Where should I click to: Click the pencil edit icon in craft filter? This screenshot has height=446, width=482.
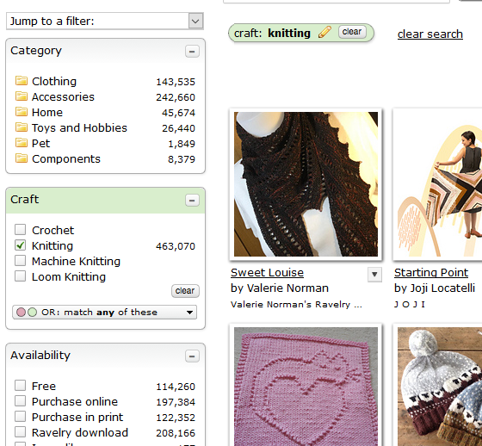click(324, 32)
